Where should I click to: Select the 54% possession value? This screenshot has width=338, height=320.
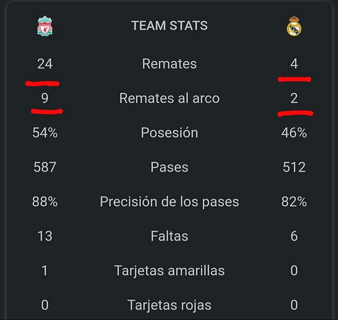45,132
